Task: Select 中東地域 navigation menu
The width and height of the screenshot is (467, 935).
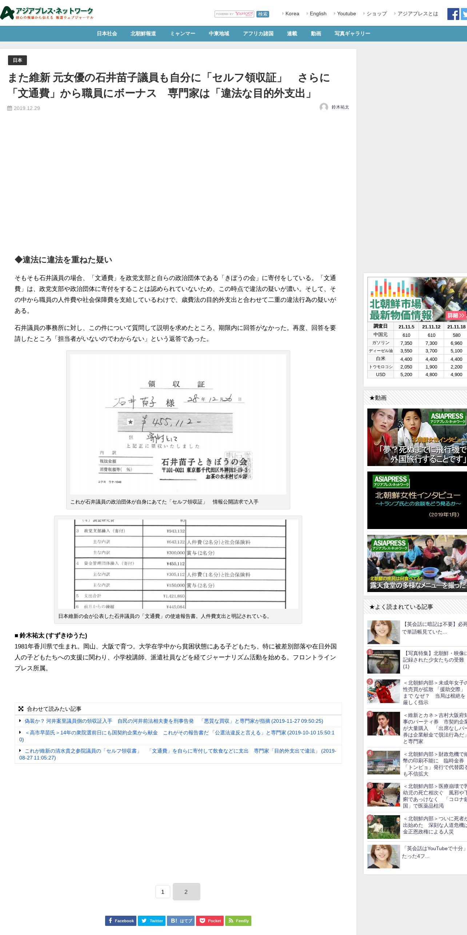Action: click(x=219, y=33)
